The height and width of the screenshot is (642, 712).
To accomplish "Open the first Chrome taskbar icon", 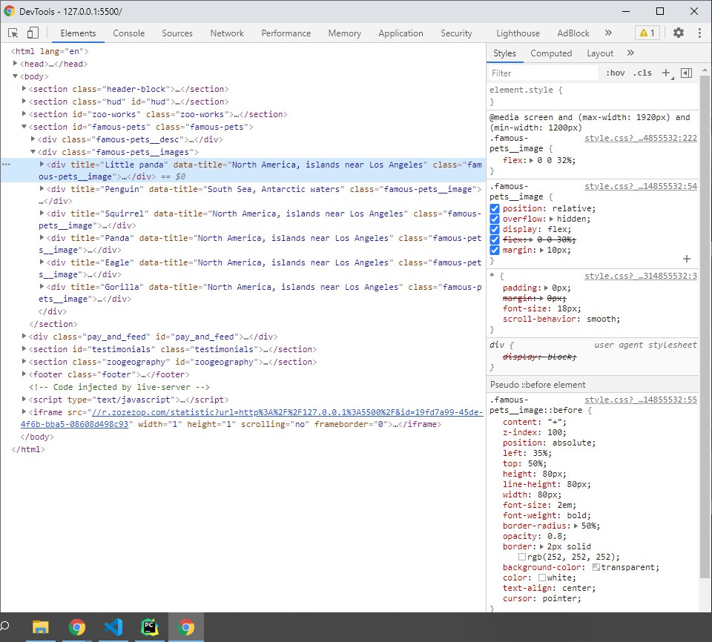I will tap(76, 627).
